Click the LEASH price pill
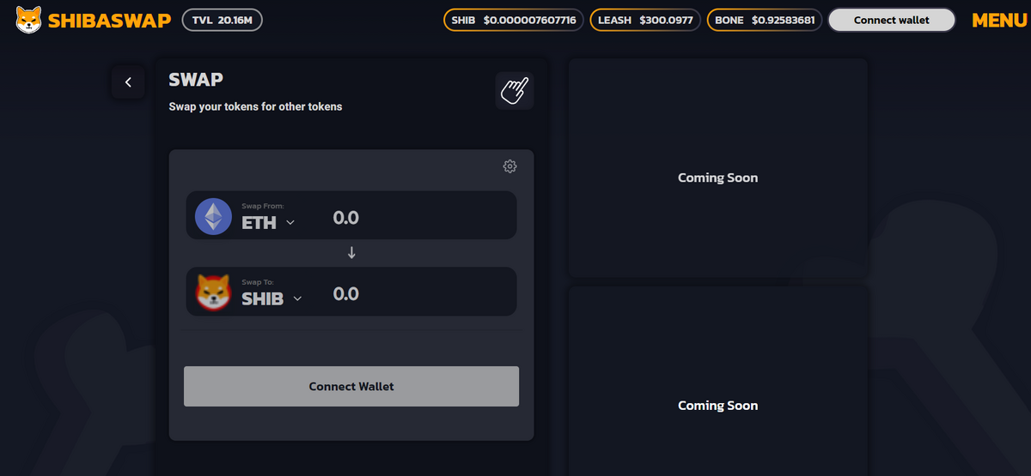This screenshot has width=1031, height=476. tap(645, 20)
